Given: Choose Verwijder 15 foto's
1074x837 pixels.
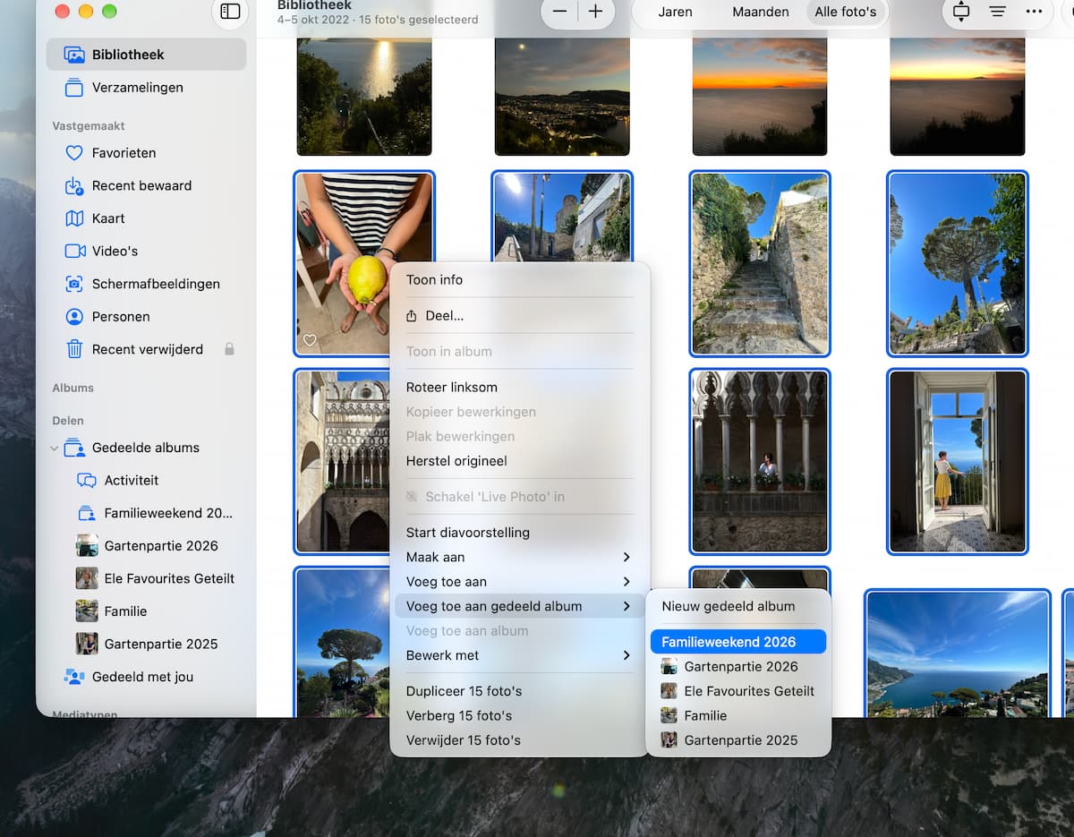Looking at the screenshot, I should point(519,740).
